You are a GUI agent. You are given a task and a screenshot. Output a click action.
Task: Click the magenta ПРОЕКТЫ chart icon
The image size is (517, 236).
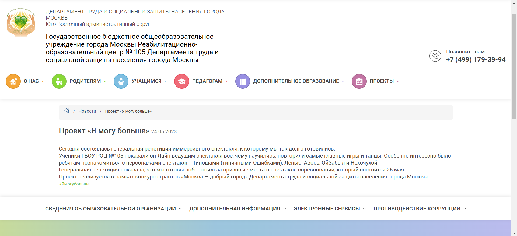click(359, 81)
